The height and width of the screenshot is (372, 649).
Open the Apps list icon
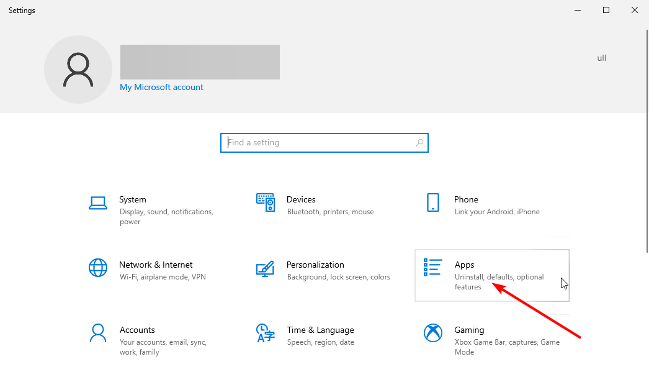coord(432,267)
